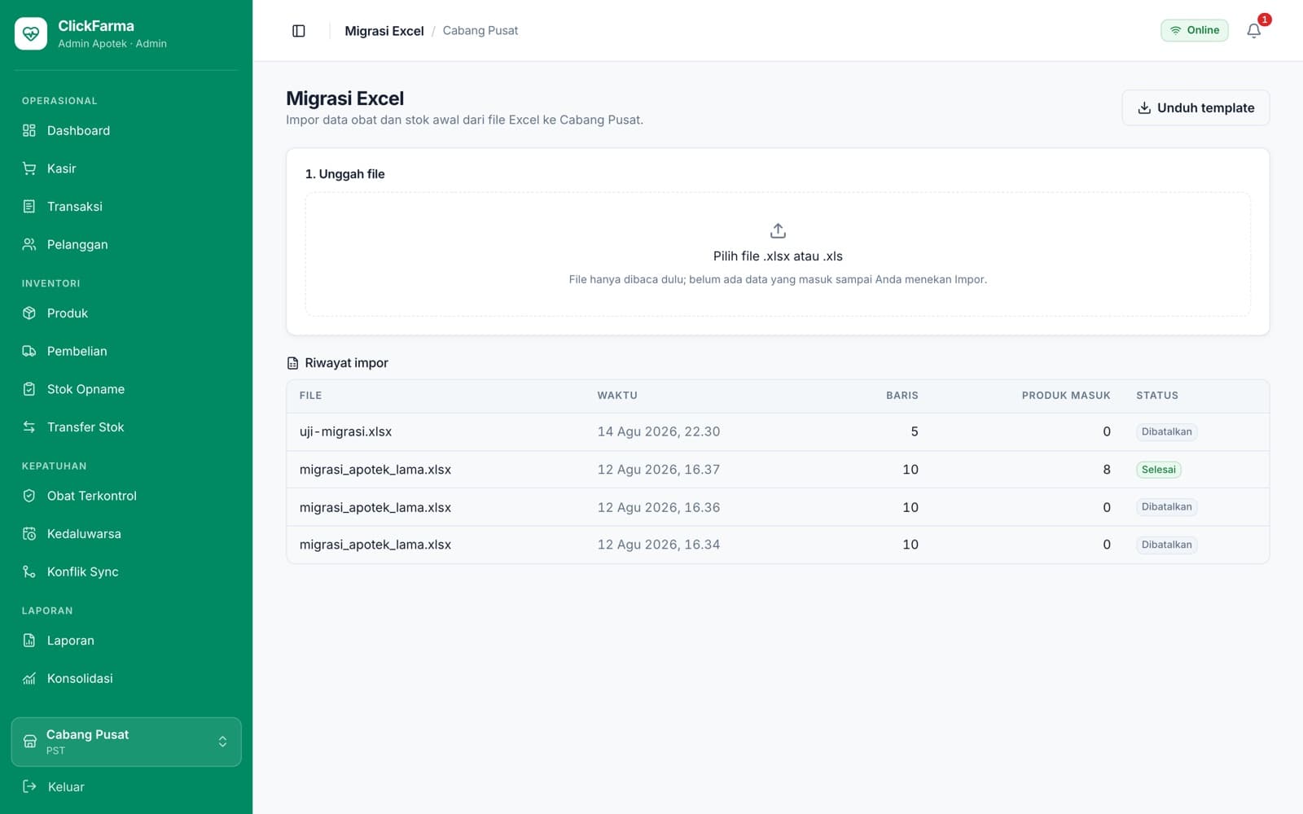Image resolution: width=1303 pixels, height=814 pixels.
Task: Click the BARIS column header
Action: [902, 396]
